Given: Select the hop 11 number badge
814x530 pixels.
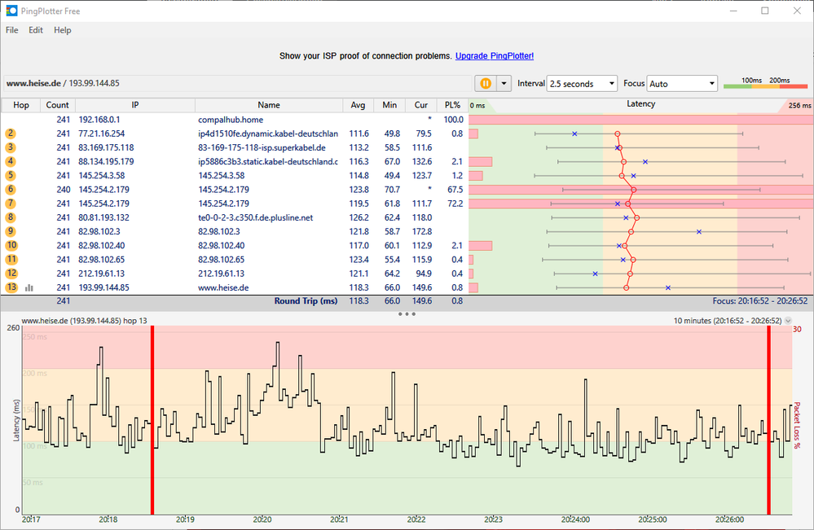Looking at the screenshot, I should (11, 260).
